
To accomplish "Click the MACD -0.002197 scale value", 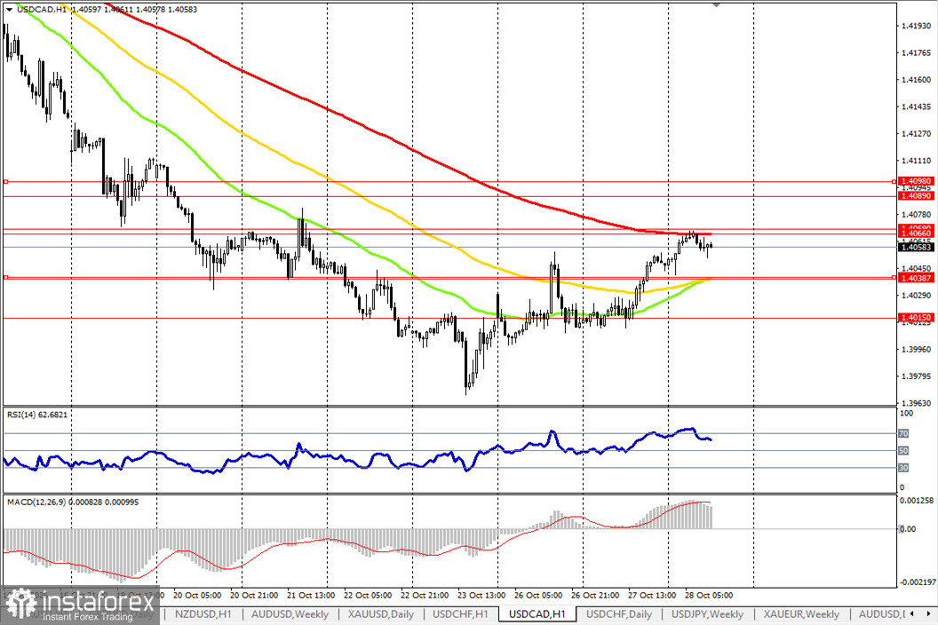I will (x=917, y=581).
